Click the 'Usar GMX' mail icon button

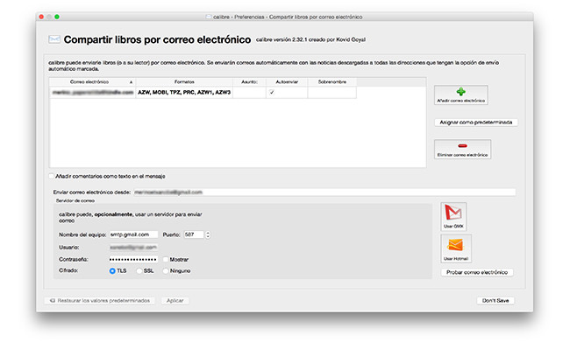[x=453, y=216]
